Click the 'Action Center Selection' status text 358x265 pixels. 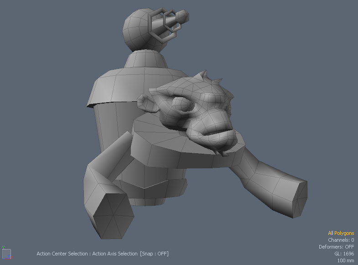62,254
